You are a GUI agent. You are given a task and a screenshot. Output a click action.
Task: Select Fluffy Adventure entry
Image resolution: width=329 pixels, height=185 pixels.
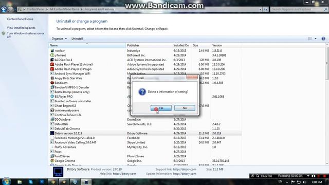click(65, 147)
